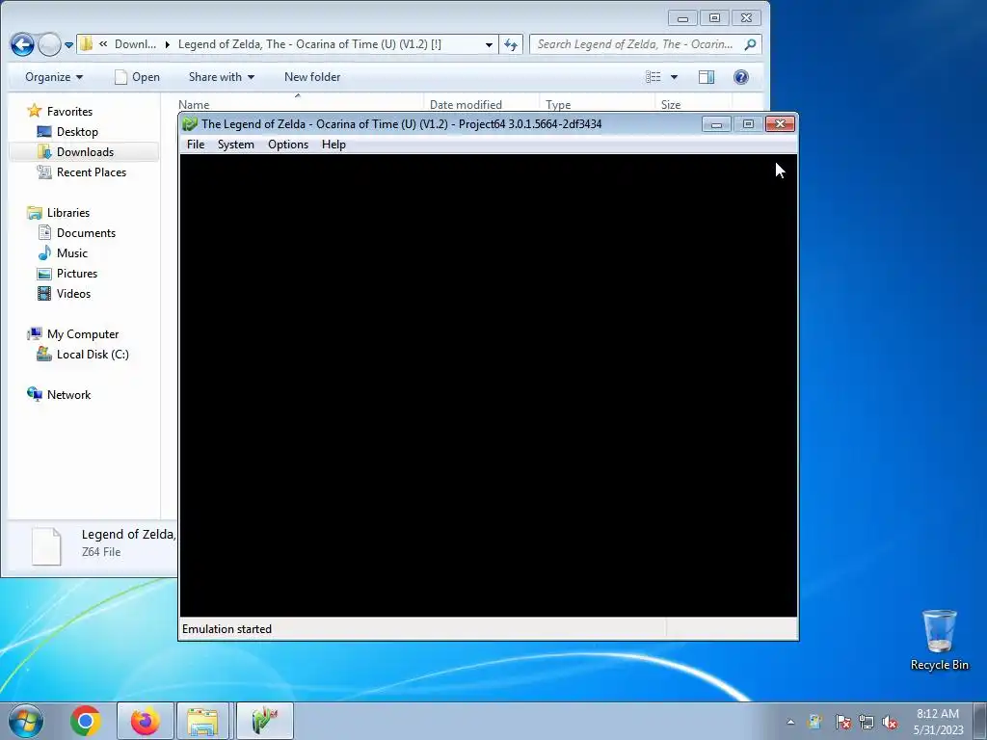Launch Chrome from the taskbar
The width and height of the screenshot is (987, 740).
point(86,721)
